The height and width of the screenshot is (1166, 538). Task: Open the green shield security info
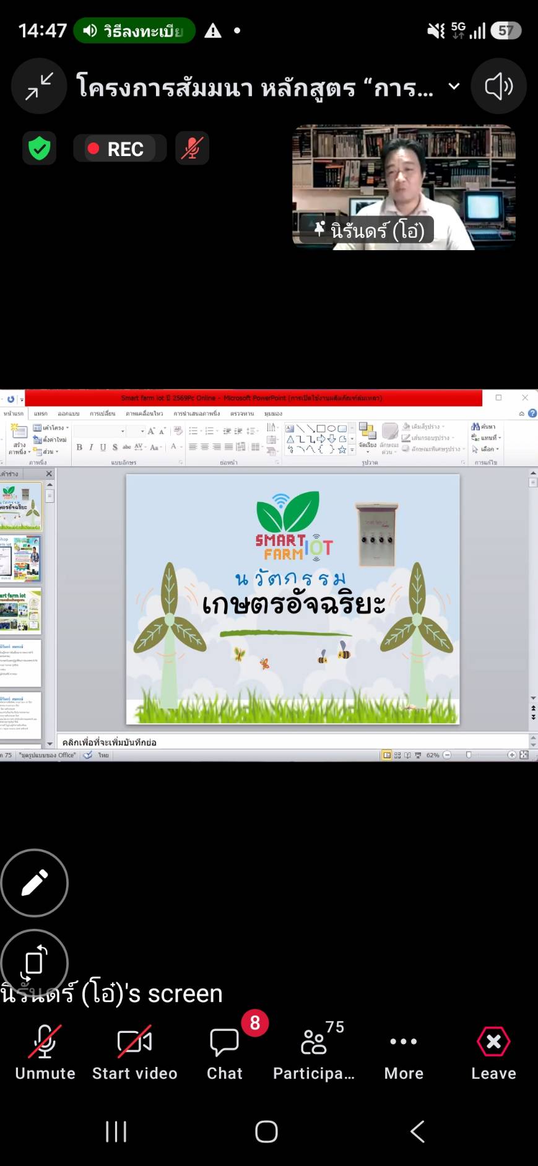pyautogui.click(x=40, y=149)
